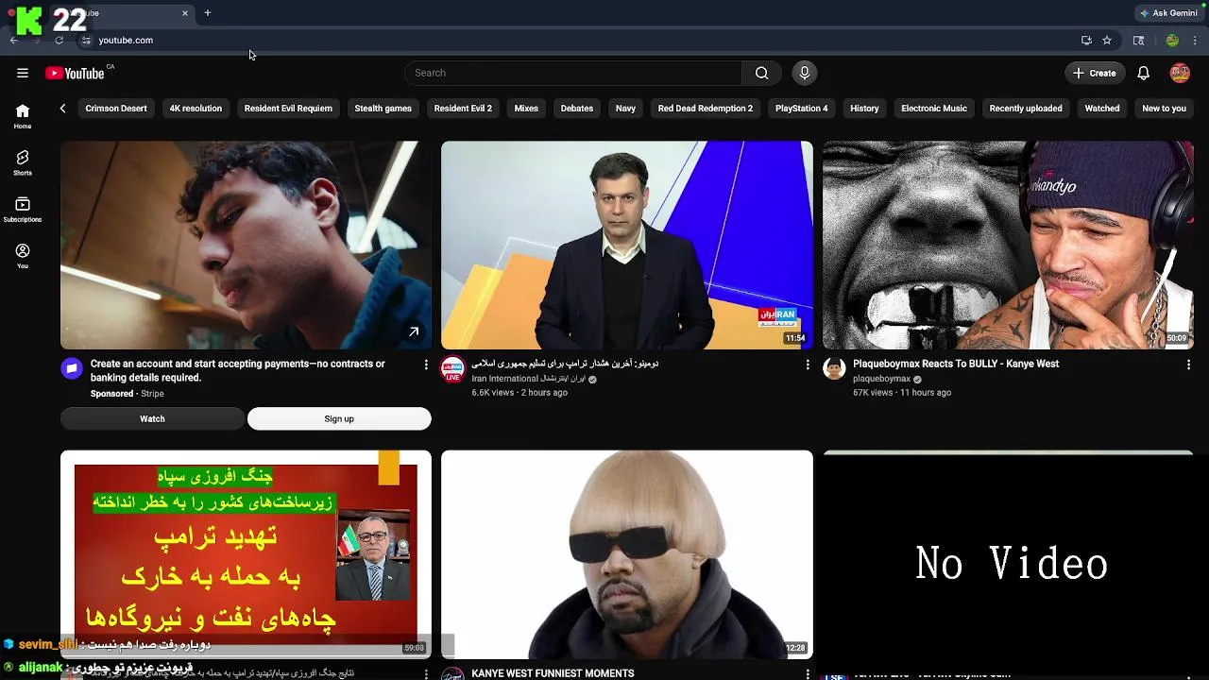
Task: Open the YouTube guide hamburger menu
Action: tap(23, 73)
